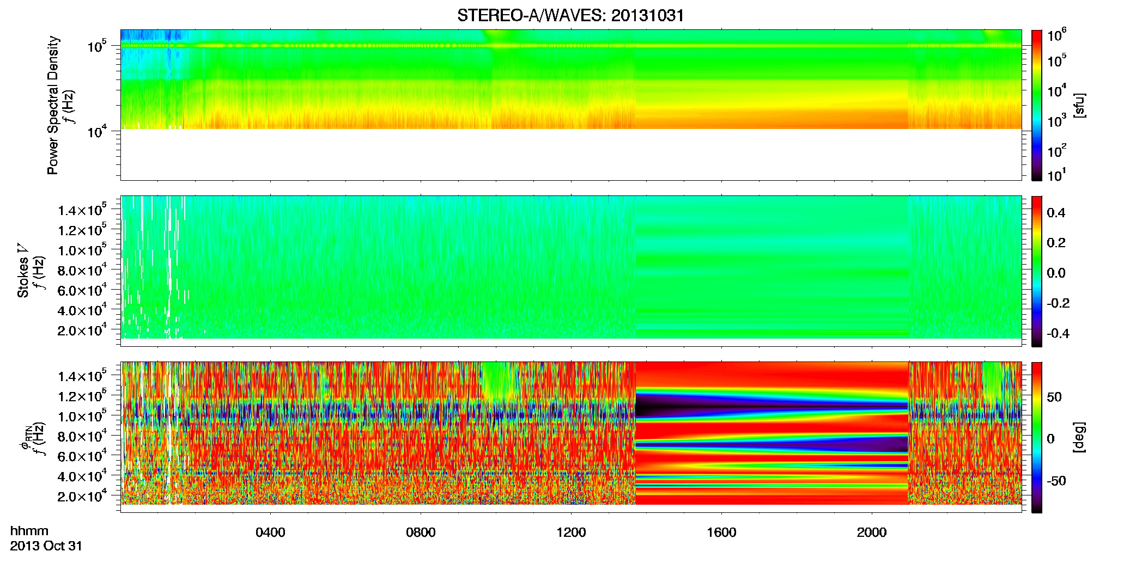1142x588 pixels.
Task: Click the 0800 time axis label
Action: click(421, 532)
